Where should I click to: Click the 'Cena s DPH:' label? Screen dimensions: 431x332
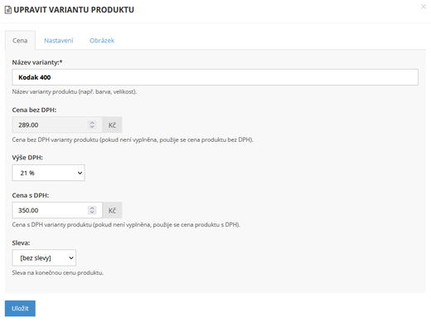(31, 195)
